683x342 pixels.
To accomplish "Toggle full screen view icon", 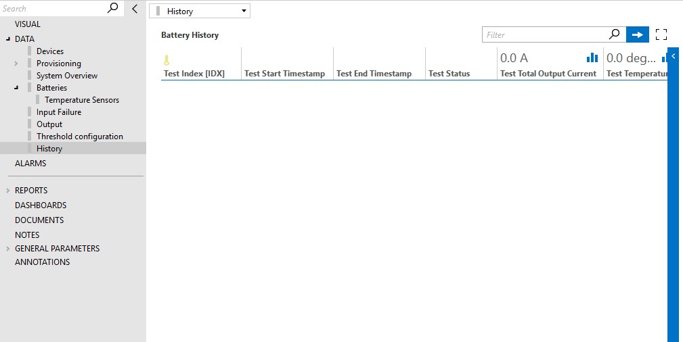I will pyautogui.click(x=661, y=35).
